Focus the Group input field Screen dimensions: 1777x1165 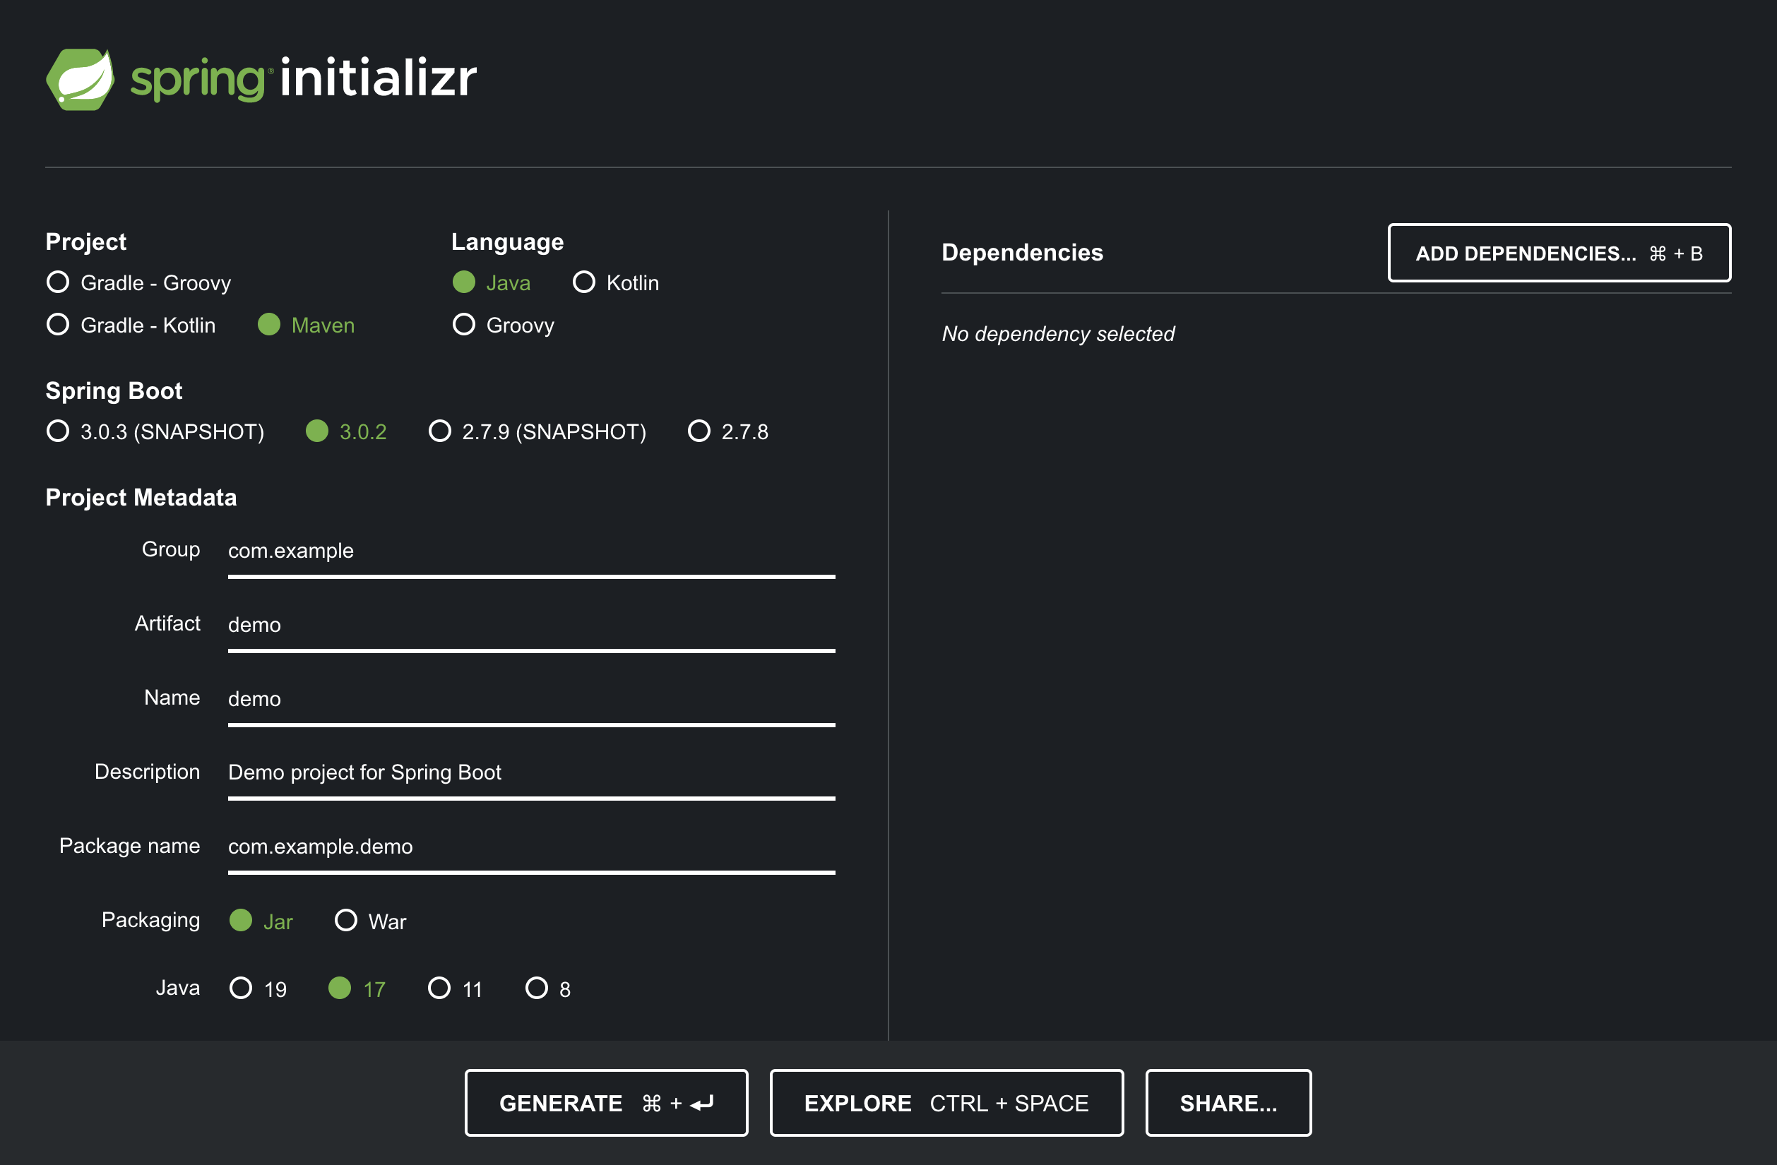point(532,551)
